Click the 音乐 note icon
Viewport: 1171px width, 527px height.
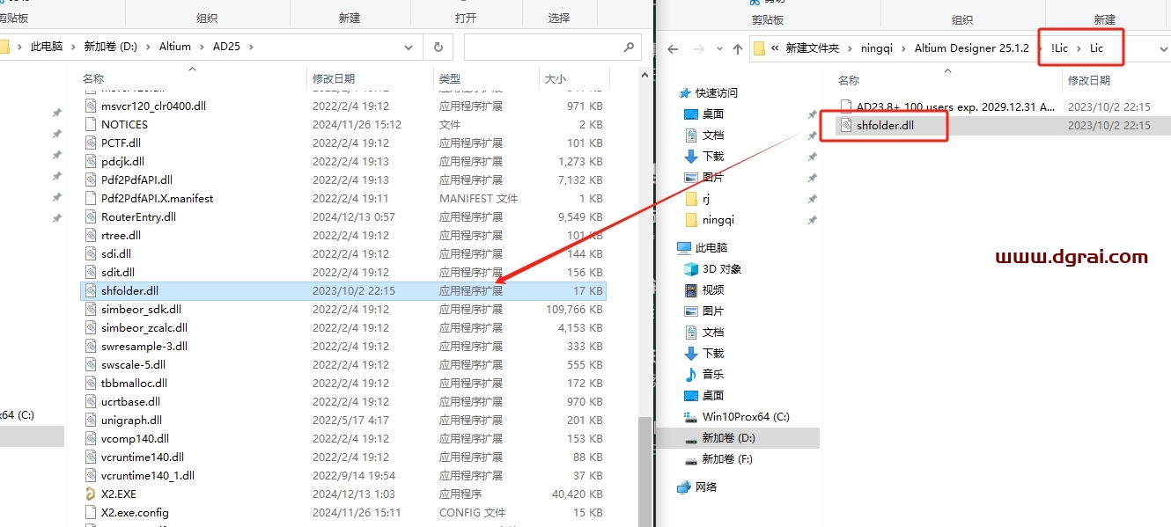point(691,374)
